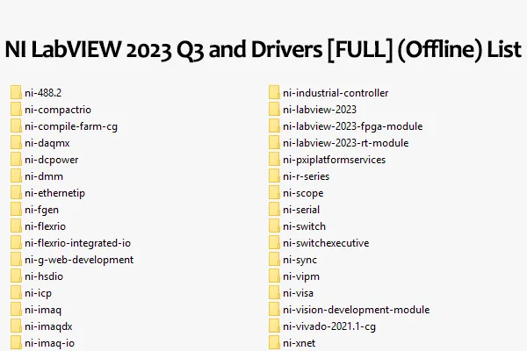
Task: Select the ni-xnet text label
Action: [300, 343]
